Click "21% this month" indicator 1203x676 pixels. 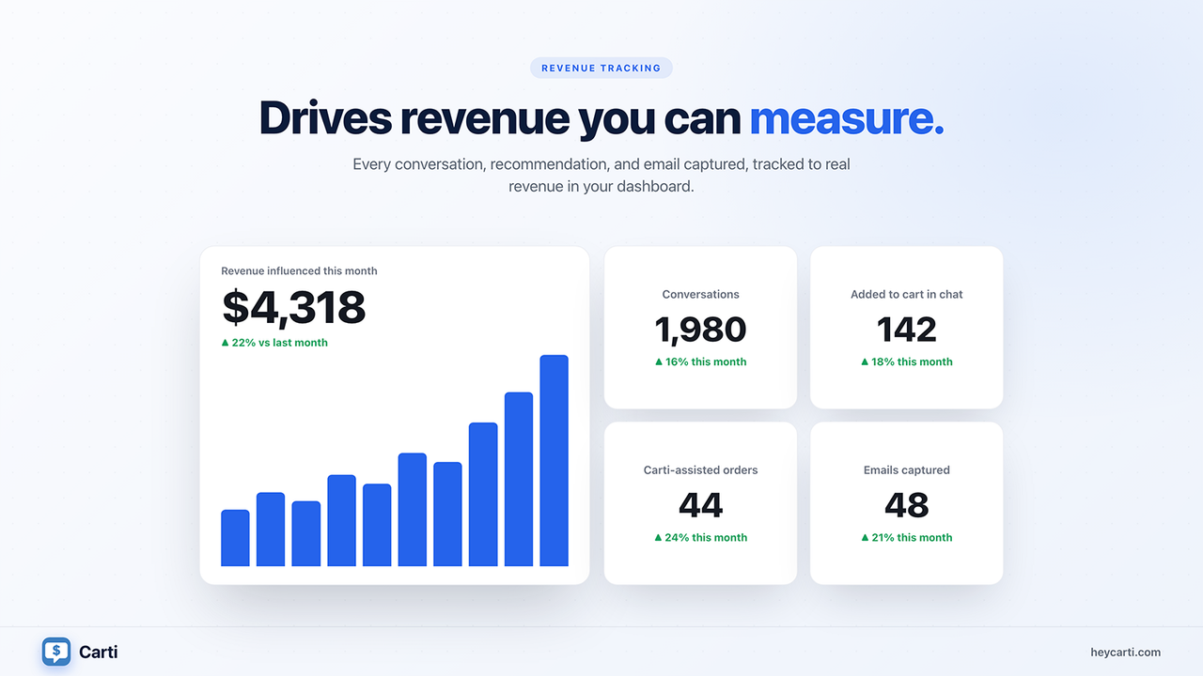pos(907,537)
